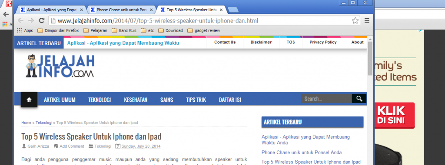Open the About page
This screenshot has width=445, height=165.
pyautogui.click(x=357, y=42)
